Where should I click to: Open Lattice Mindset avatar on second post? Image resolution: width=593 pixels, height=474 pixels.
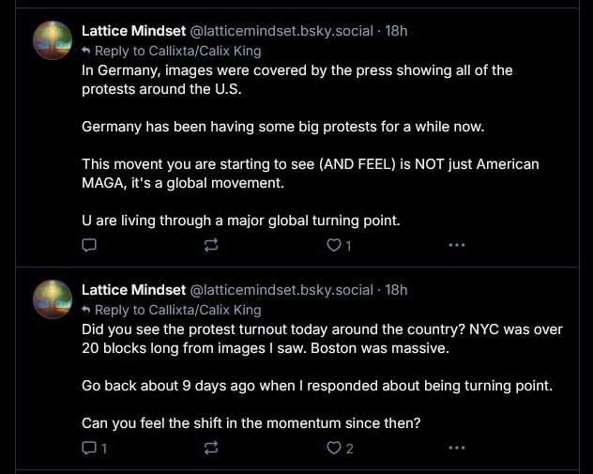coord(53,299)
